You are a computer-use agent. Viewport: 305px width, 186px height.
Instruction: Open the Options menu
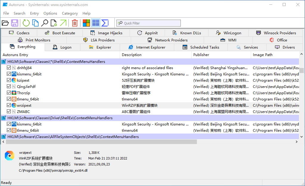tap(50, 13)
